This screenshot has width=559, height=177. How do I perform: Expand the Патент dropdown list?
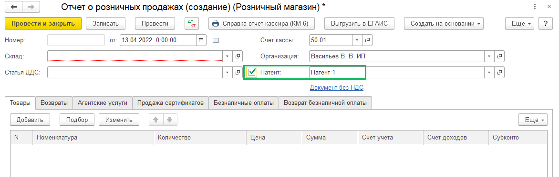point(489,72)
